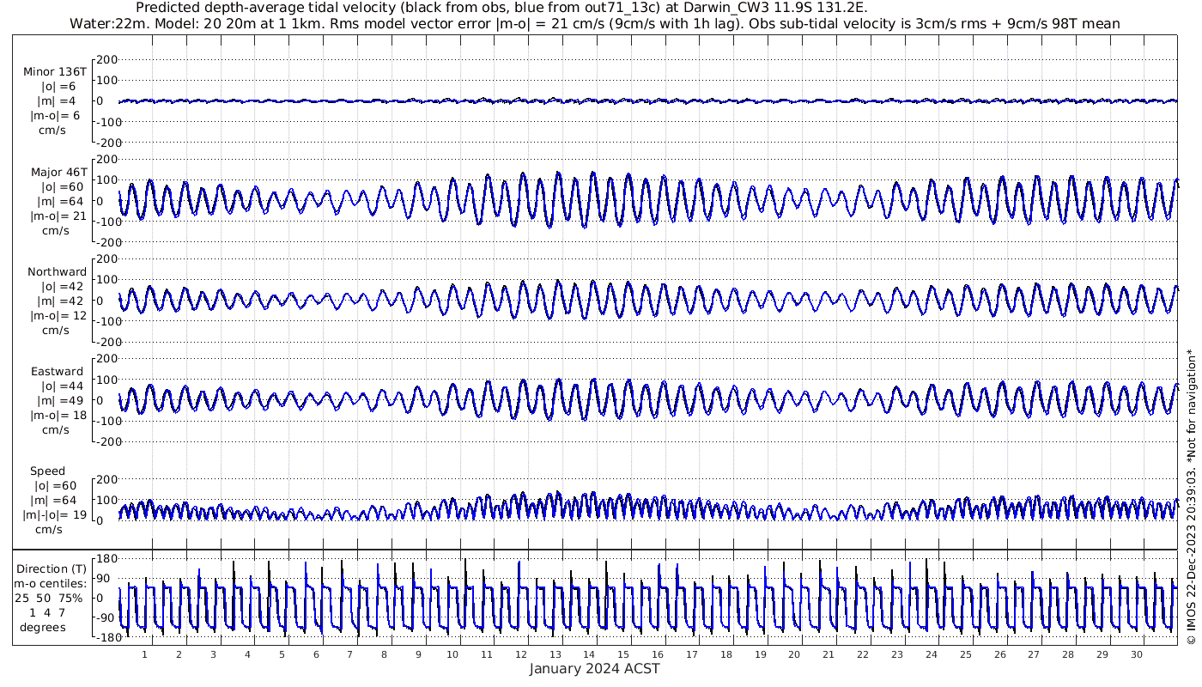Viewport: 1202px width, 687px height.
Task: Click the 'January 2024 ACST' axis title
Action: coord(594,669)
